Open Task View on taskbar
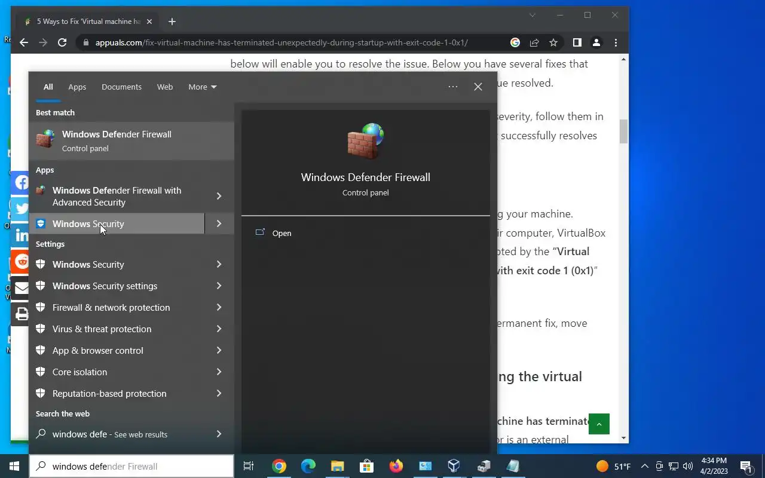 tap(249, 466)
